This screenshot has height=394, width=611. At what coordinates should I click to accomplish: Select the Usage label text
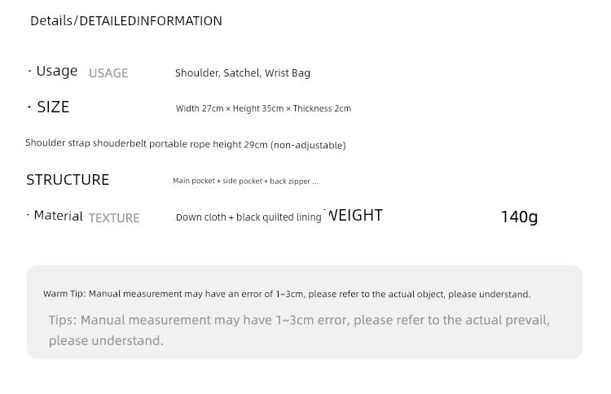(x=57, y=72)
